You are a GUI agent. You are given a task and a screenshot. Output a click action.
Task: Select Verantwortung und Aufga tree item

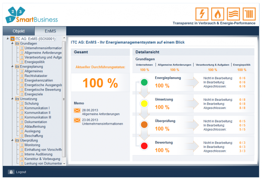[43, 57]
